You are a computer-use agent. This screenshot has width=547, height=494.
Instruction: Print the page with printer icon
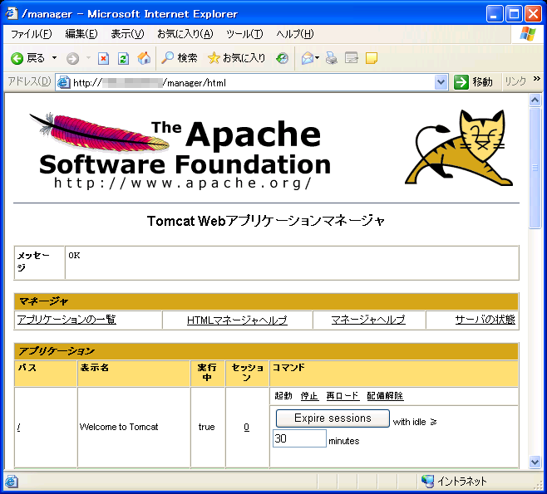(x=332, y=58)
